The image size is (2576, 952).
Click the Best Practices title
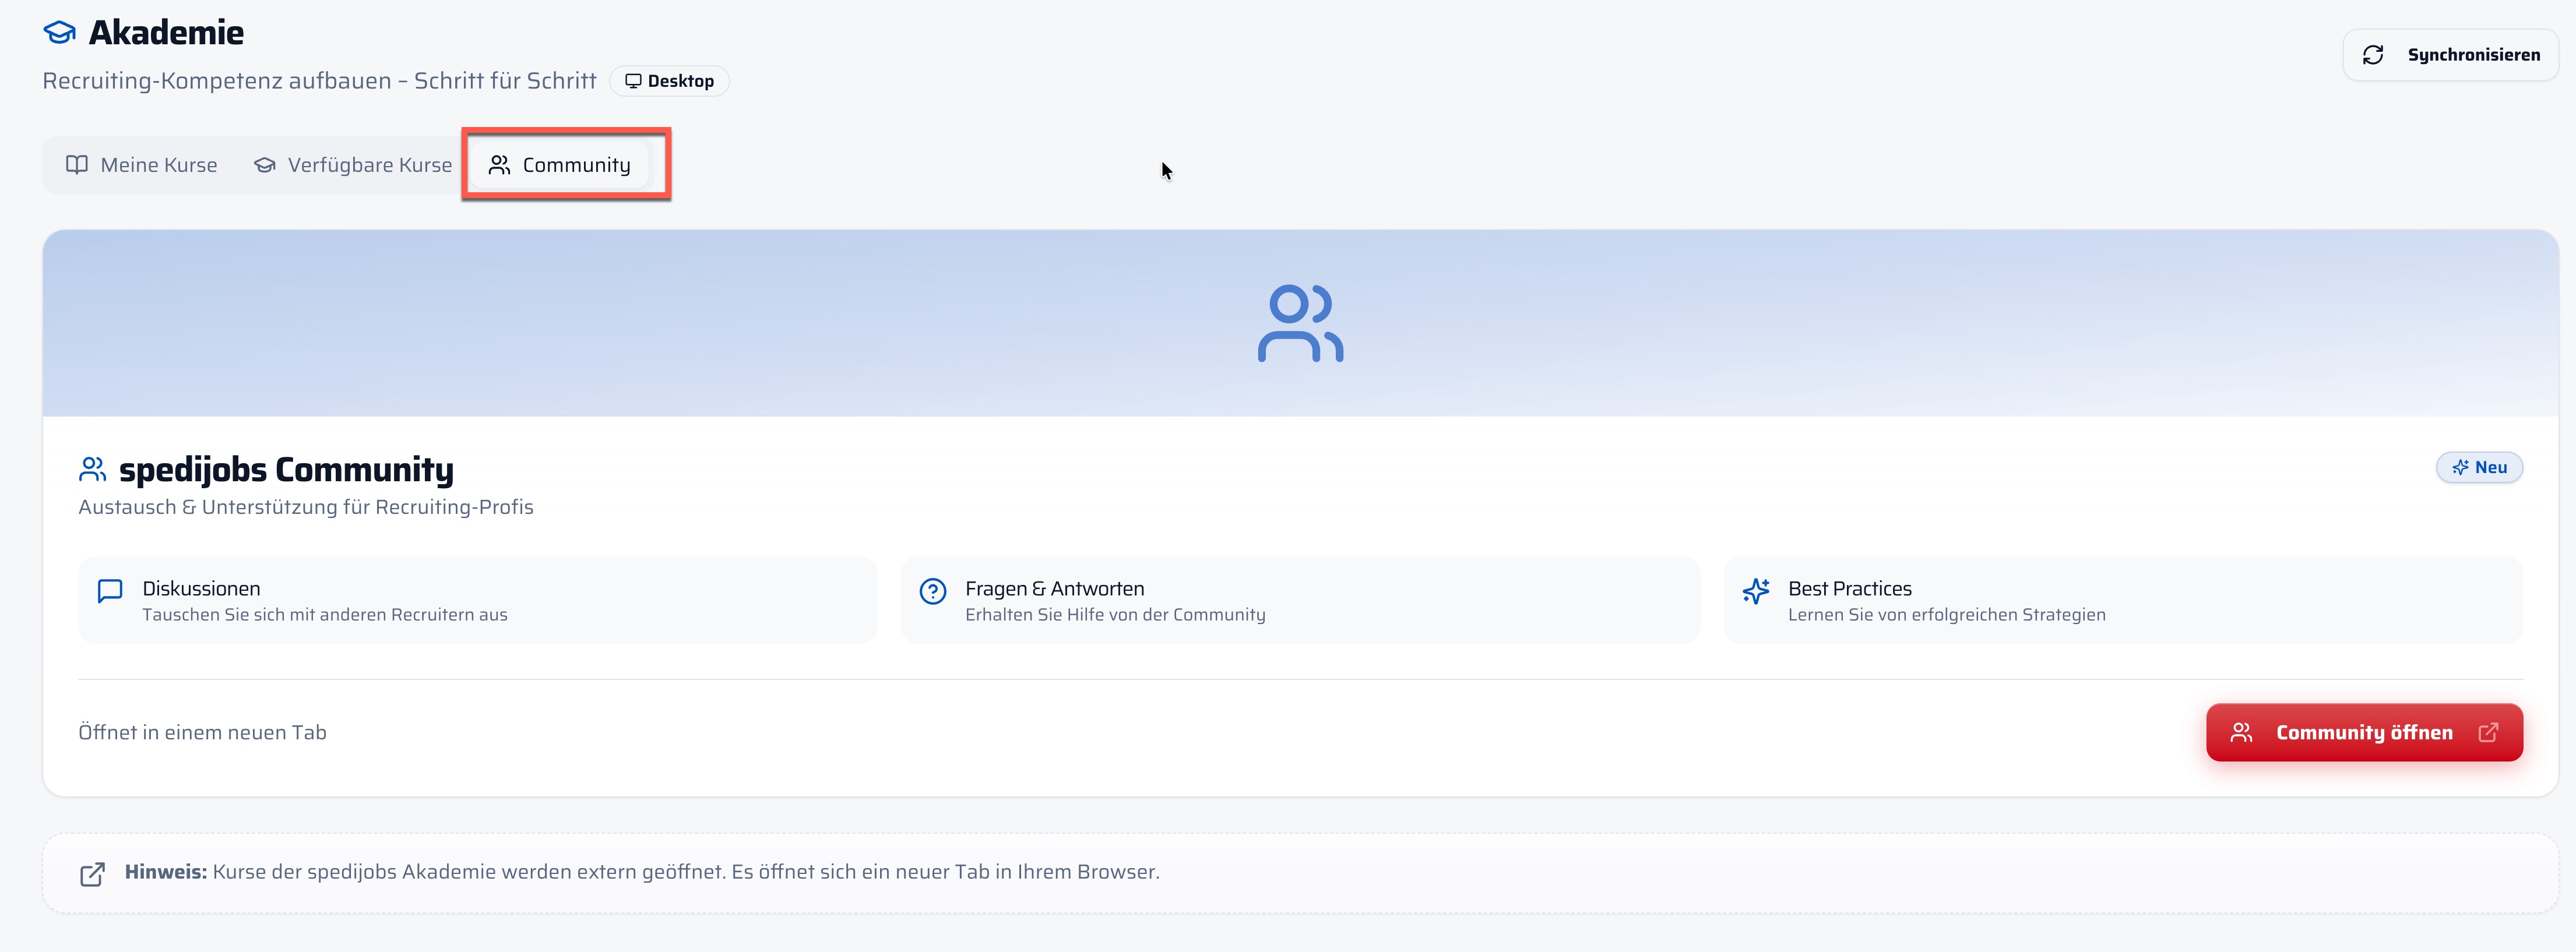click(1849, 589)
